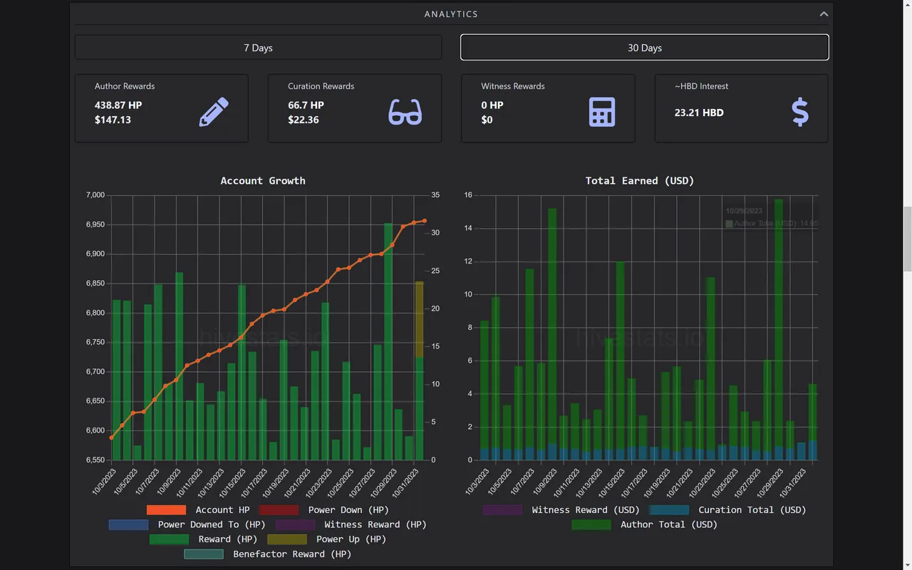This screenshot has width=912, height=570.
Task: Click the Author Rewards card title
Action: click(125, 86)
